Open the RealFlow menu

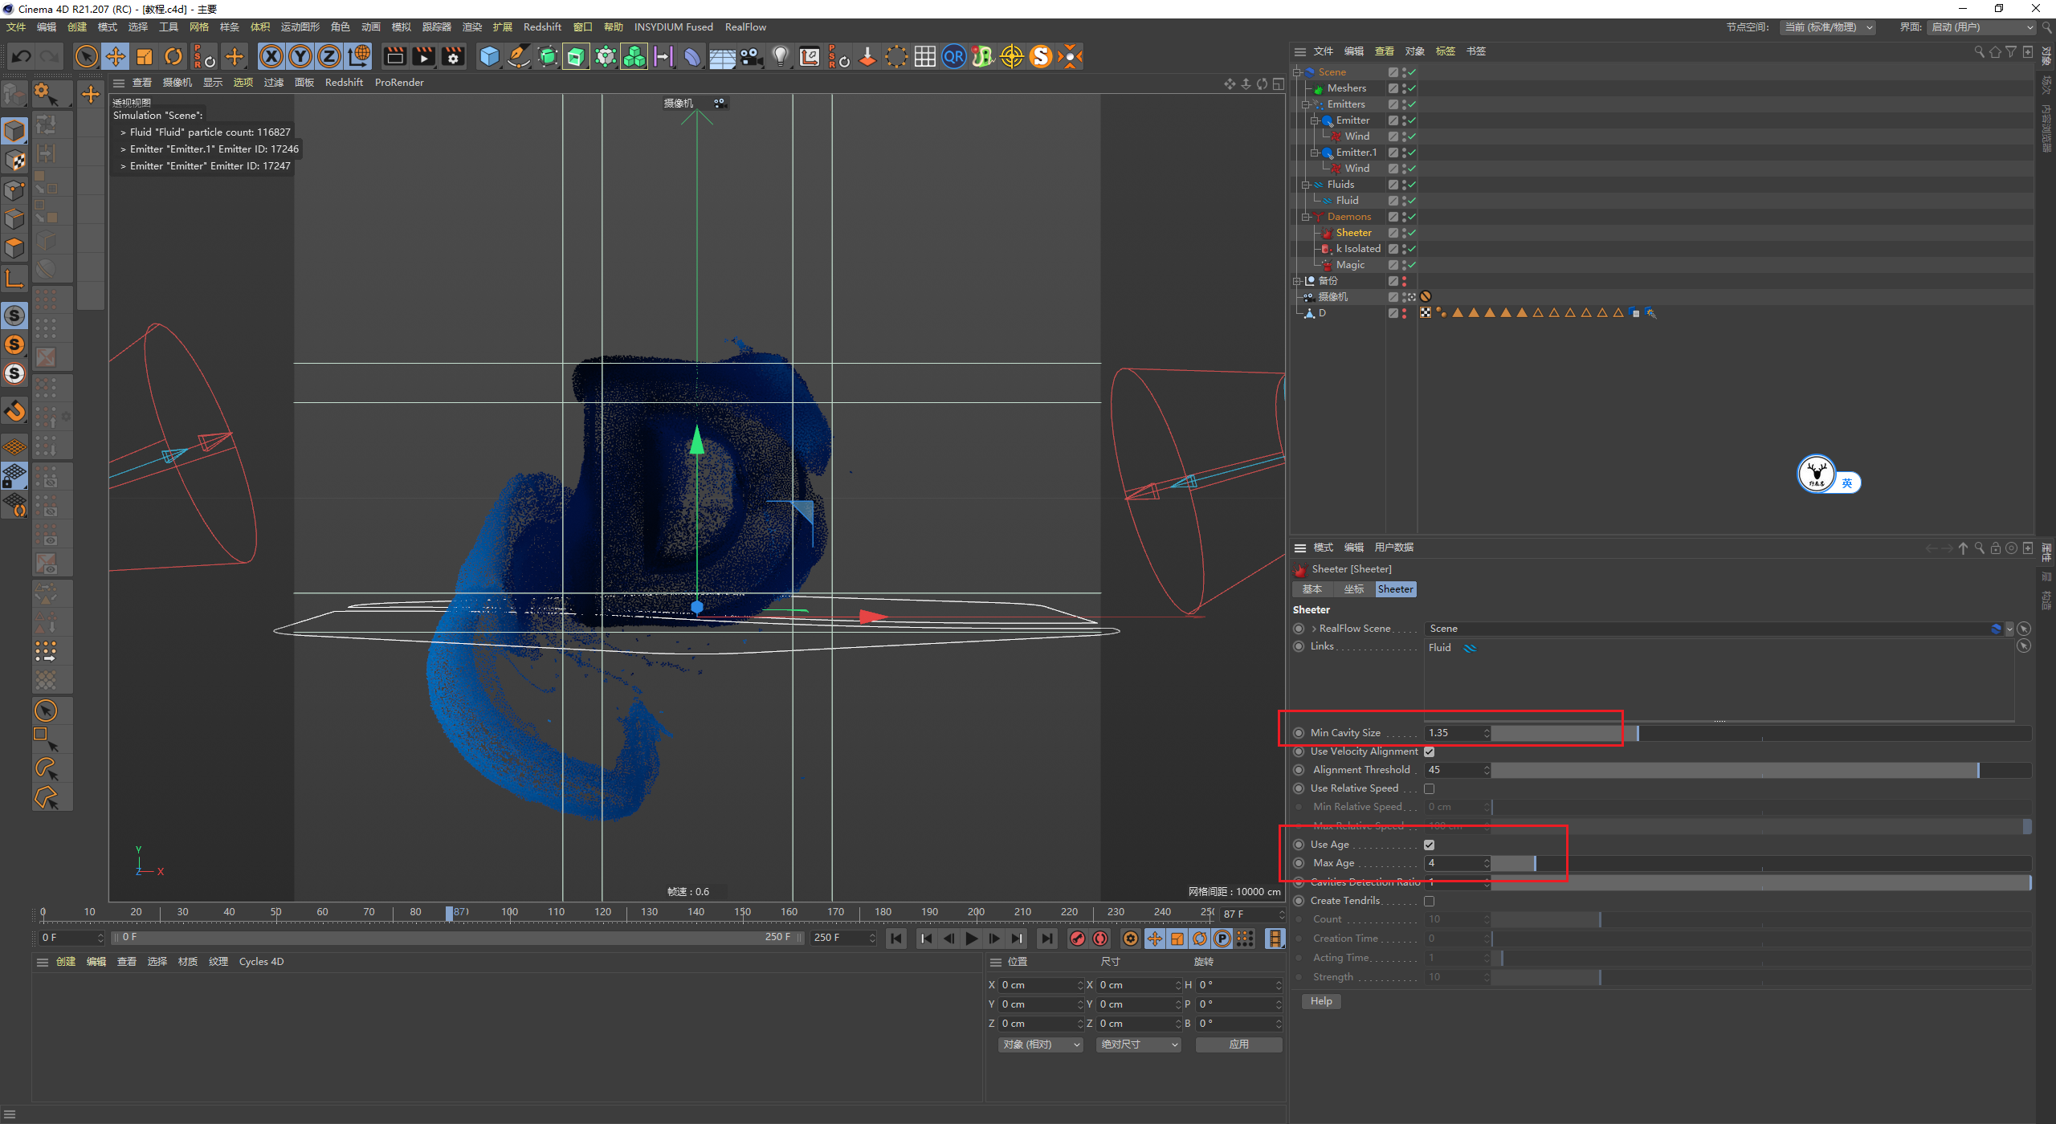[744, 27]
